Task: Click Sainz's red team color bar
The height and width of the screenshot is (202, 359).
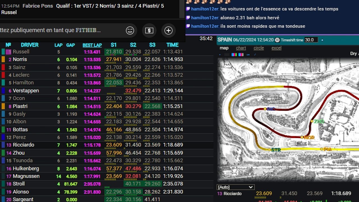Action: click(x=3, y=67)
